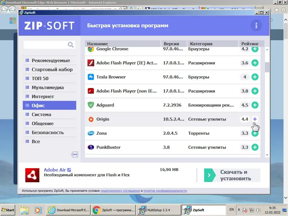The image size is (288, 216).
Task: Sort list by Категория column header
Action: tap(213, 44)
